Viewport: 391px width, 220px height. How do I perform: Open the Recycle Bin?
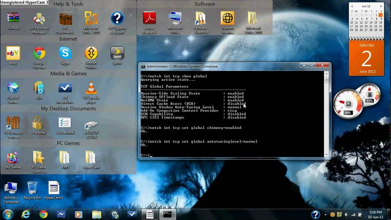(x=32, y=191)
